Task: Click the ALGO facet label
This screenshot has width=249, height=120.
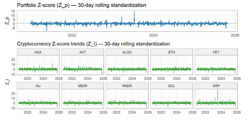Action: tap(127, 52)
